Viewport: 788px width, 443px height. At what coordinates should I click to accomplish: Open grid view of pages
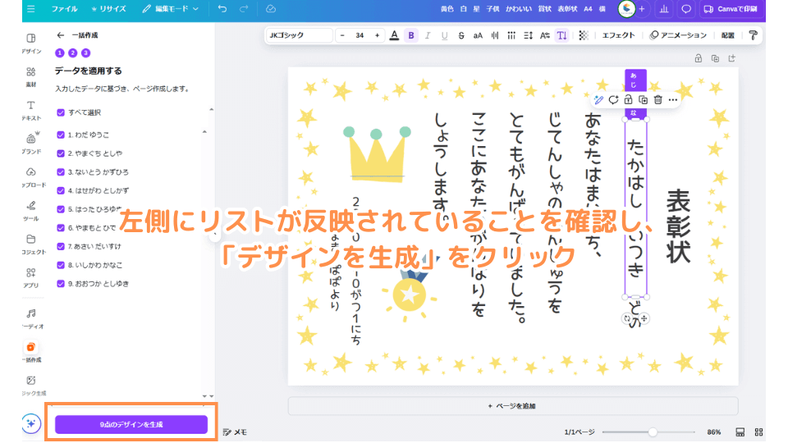coord(740,432)
